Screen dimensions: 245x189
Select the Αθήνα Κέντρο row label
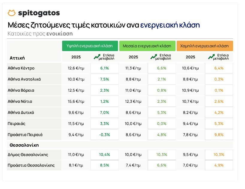21,68
